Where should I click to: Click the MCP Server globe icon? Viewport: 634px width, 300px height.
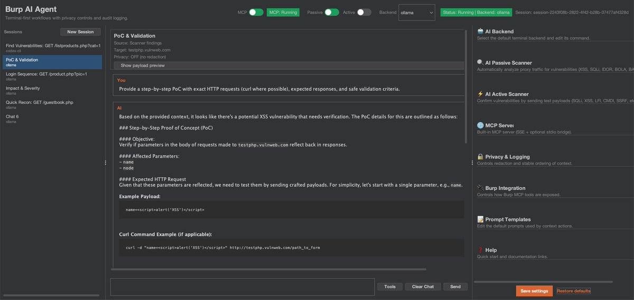click(x=480, y=125)
